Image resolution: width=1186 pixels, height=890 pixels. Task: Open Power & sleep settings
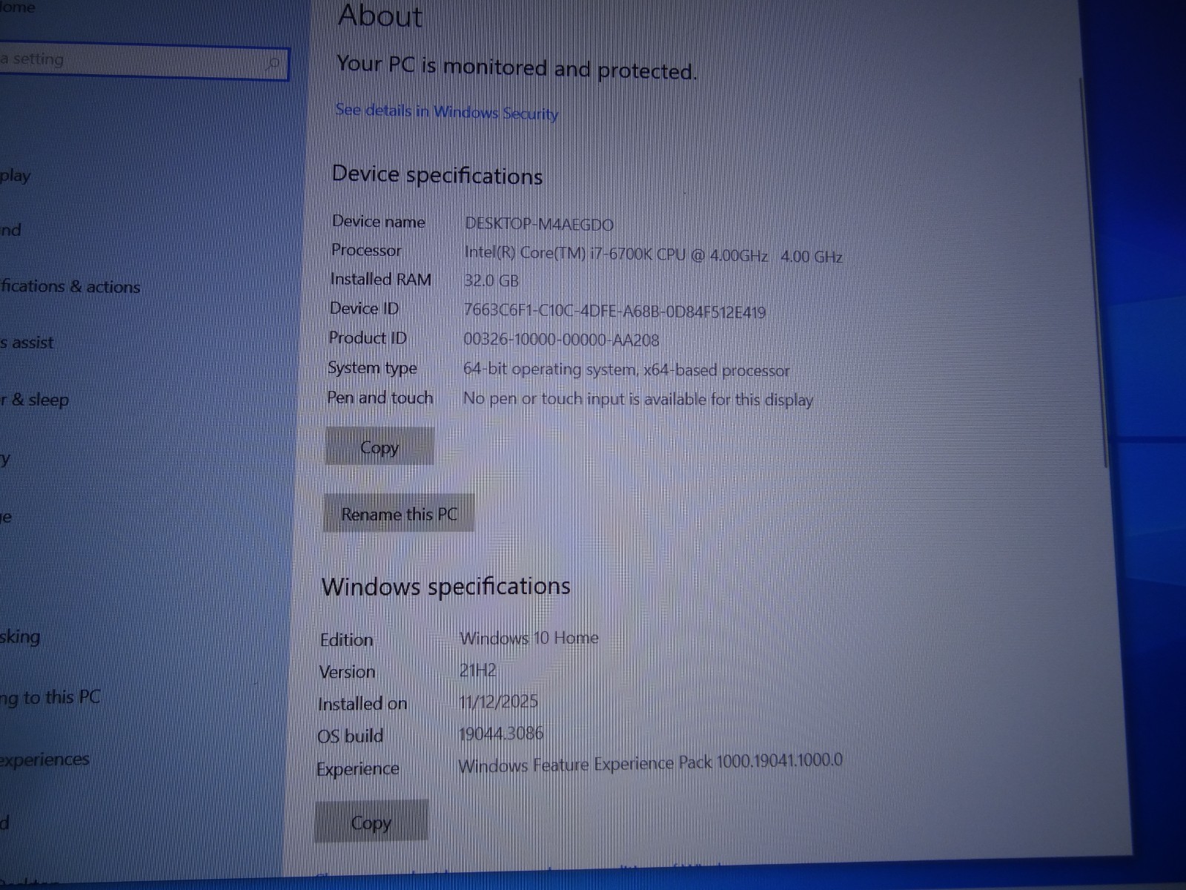[x=35, y=400]
